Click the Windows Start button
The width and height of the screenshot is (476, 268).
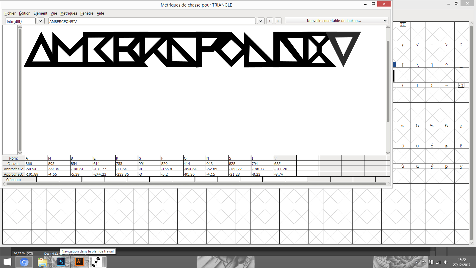pos(7,262)
